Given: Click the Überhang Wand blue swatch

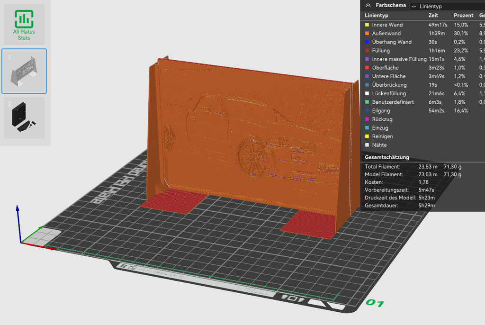Looking at the screenshot, I should pos(367,42).
